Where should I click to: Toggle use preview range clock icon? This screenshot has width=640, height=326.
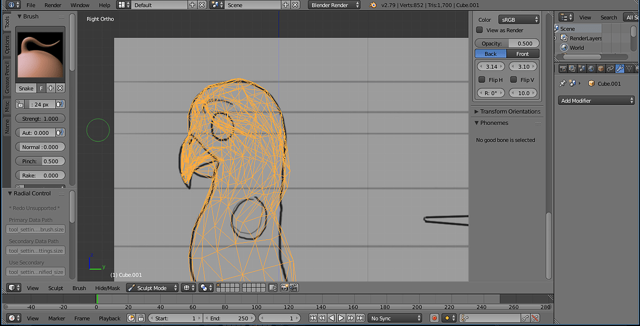[x=131, y=318]
